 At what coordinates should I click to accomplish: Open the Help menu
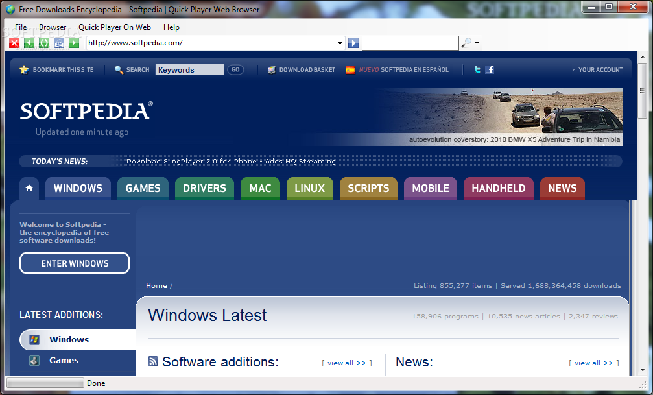(171, 27)
